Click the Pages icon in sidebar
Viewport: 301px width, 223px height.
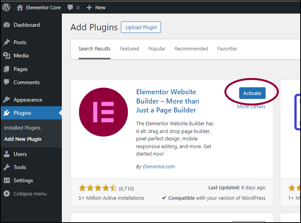point(7,69)
